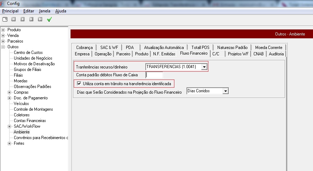Screen dimensions: 313x171
Task: Expand the Doc. de Pagamento node
Action: coord(9,98)
